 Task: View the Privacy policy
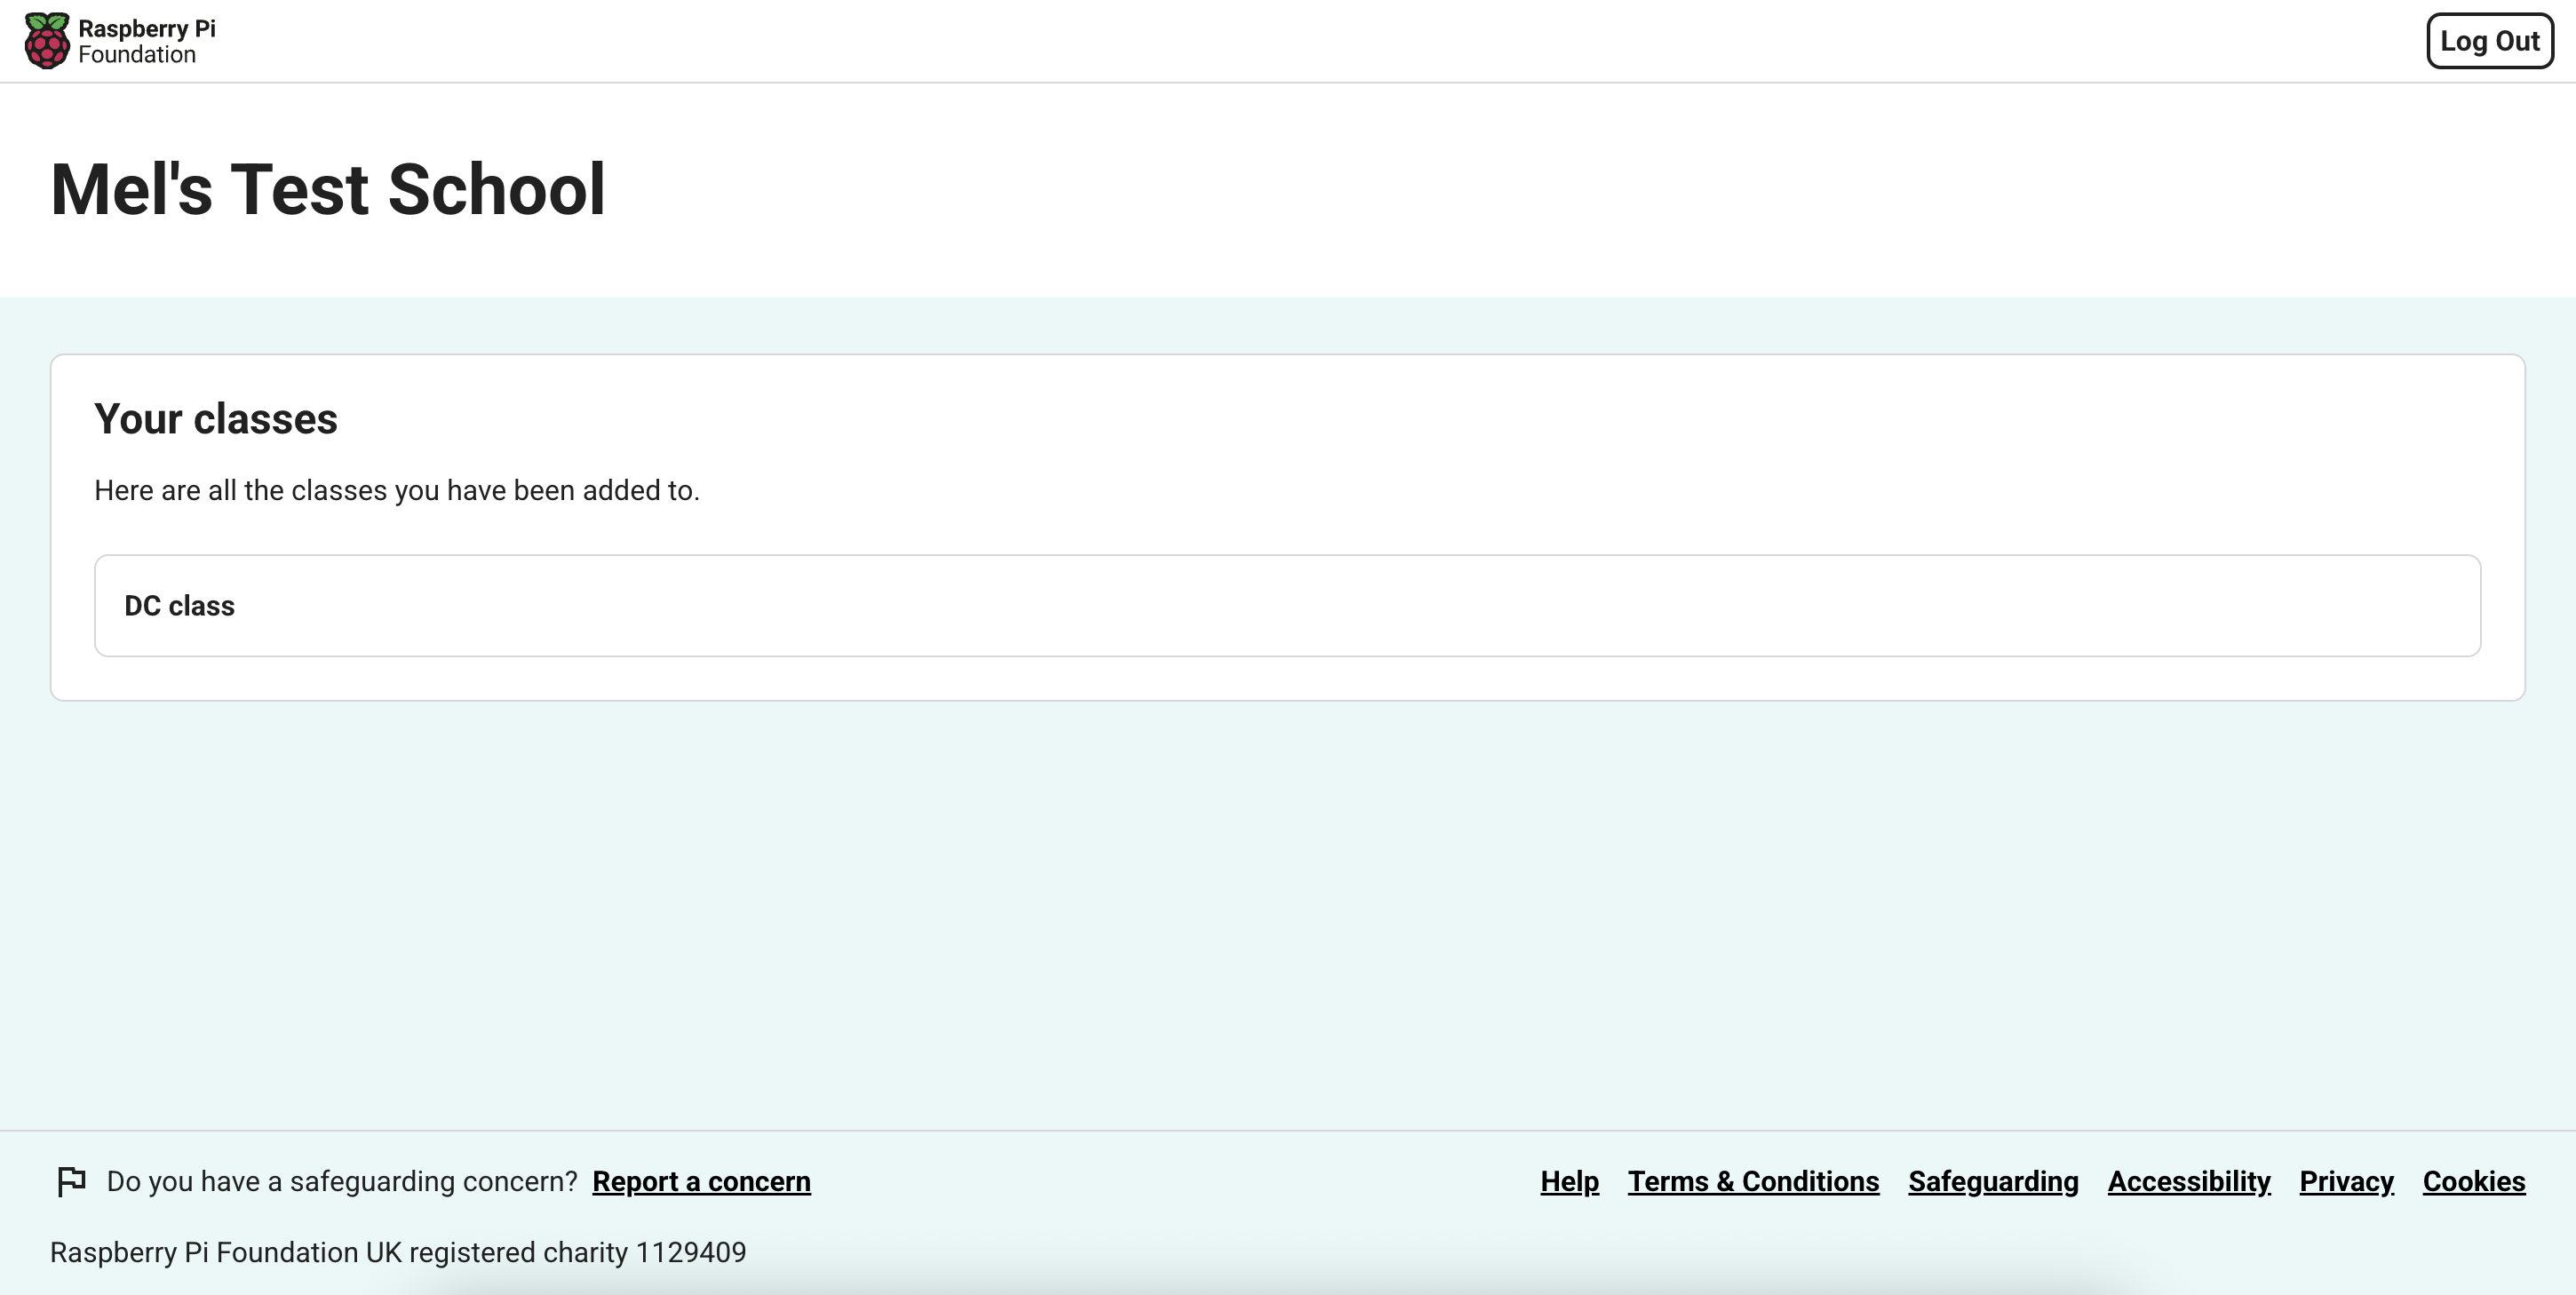click(2346, 1181)
